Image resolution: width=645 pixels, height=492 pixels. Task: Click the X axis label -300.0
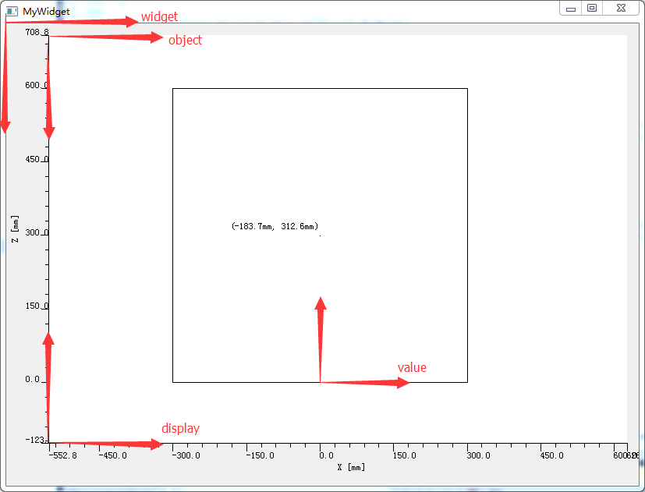pos(186,455)
